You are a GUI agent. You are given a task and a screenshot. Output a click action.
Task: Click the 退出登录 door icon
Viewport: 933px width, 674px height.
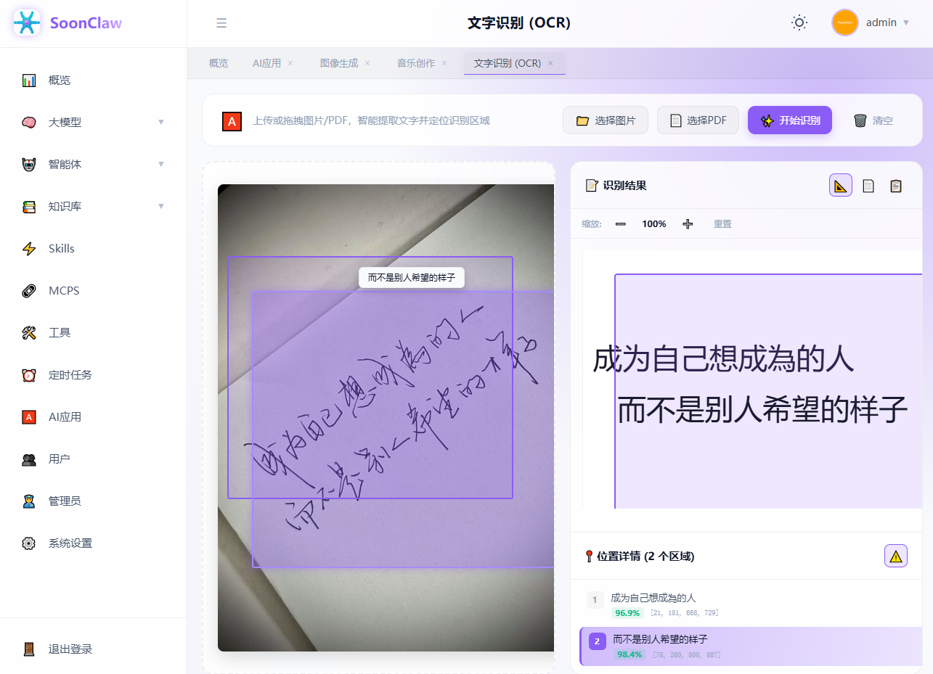click(29, 649)
